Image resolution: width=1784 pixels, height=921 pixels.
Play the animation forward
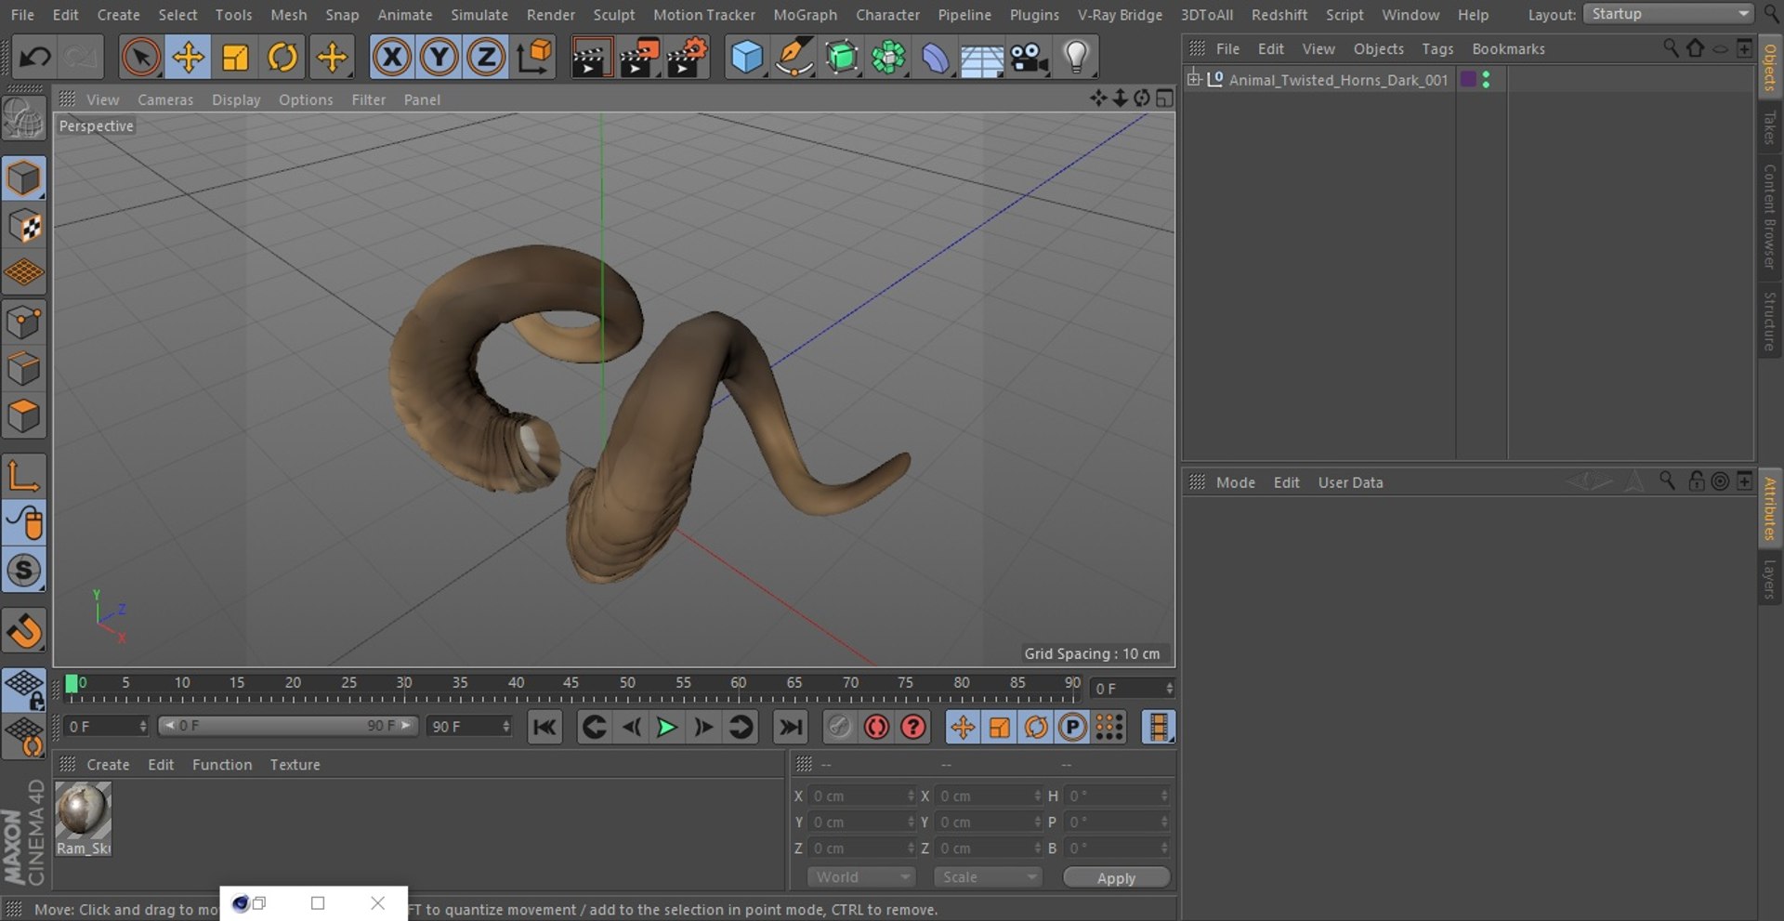[666, 727]
